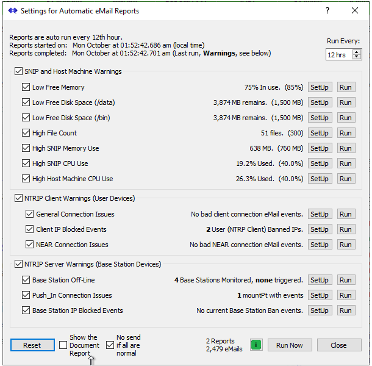
Task: Enable Show the Document Report checkbox
Action: pos(63,345)
